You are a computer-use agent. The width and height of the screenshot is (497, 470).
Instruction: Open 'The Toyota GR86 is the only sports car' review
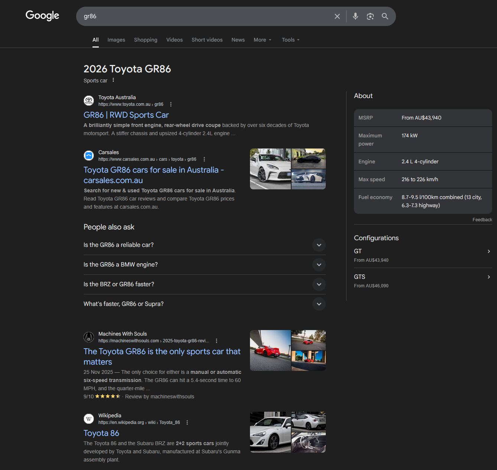pos(162,356)
